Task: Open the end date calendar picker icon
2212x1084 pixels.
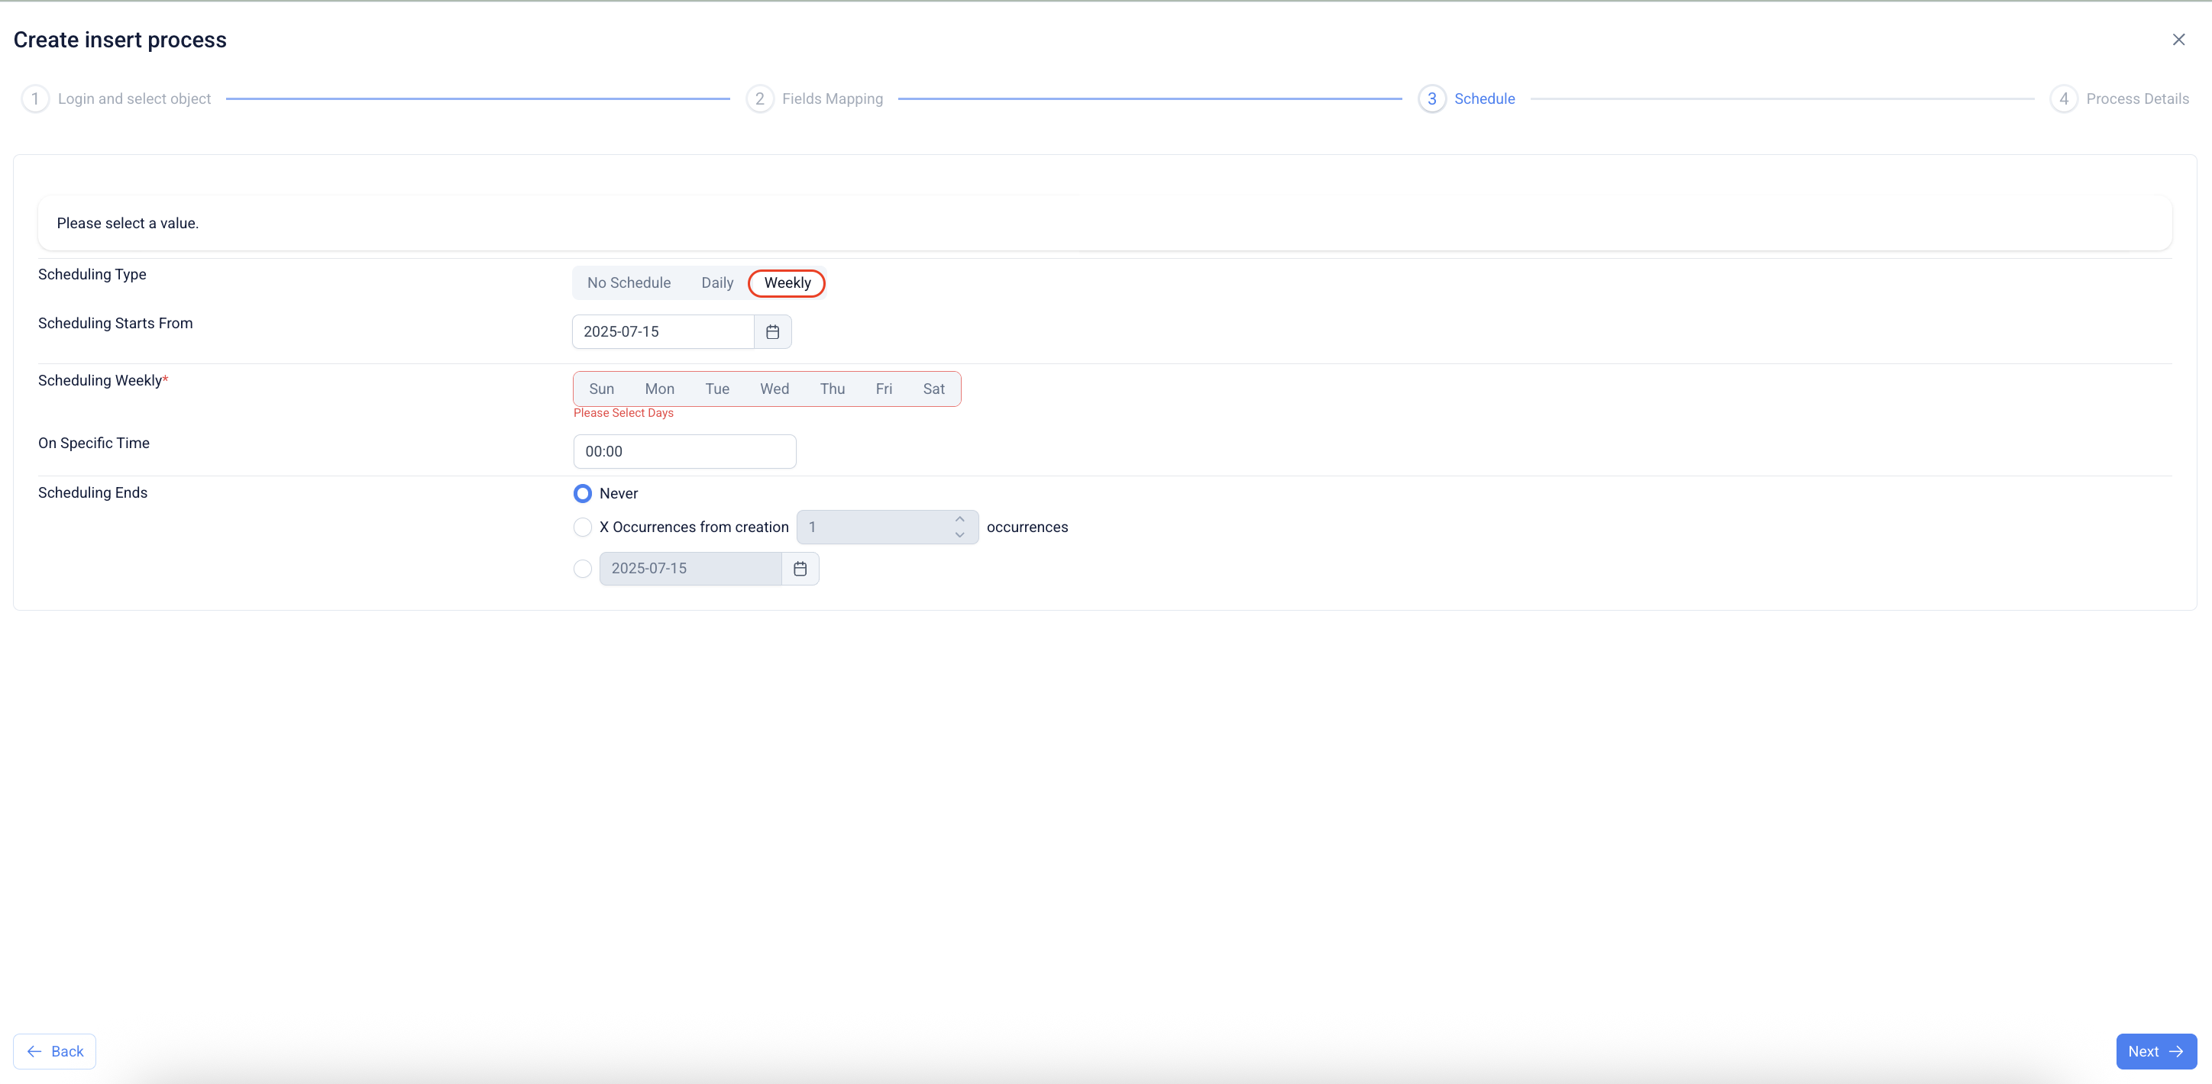Action: [x=800, y=568]
